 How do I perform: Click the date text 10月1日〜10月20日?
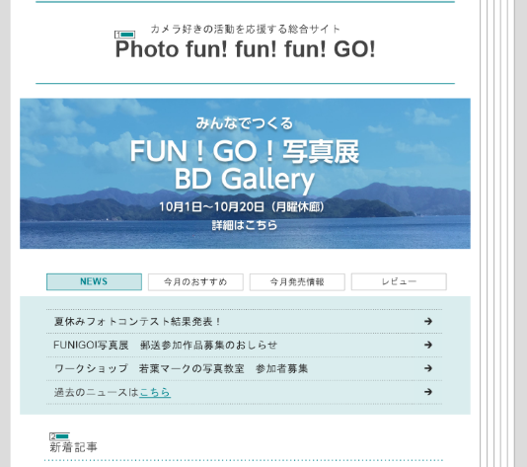point(211,206)
